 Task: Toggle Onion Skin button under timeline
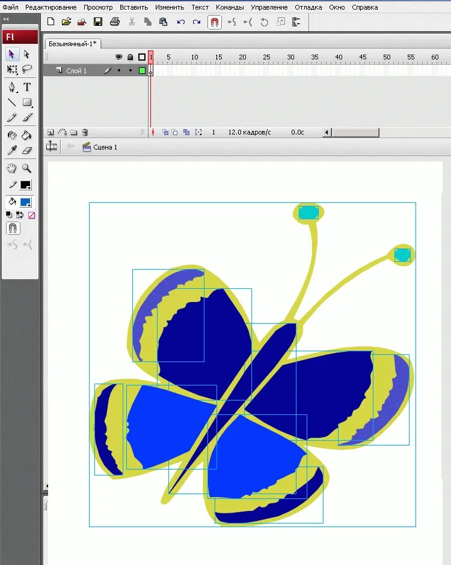(165, 132)
